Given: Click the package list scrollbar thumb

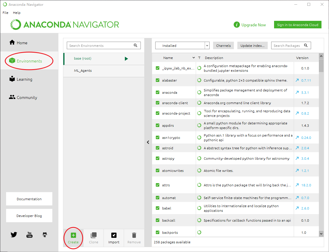Looking at the screenshot, I should tap(321, 65).
